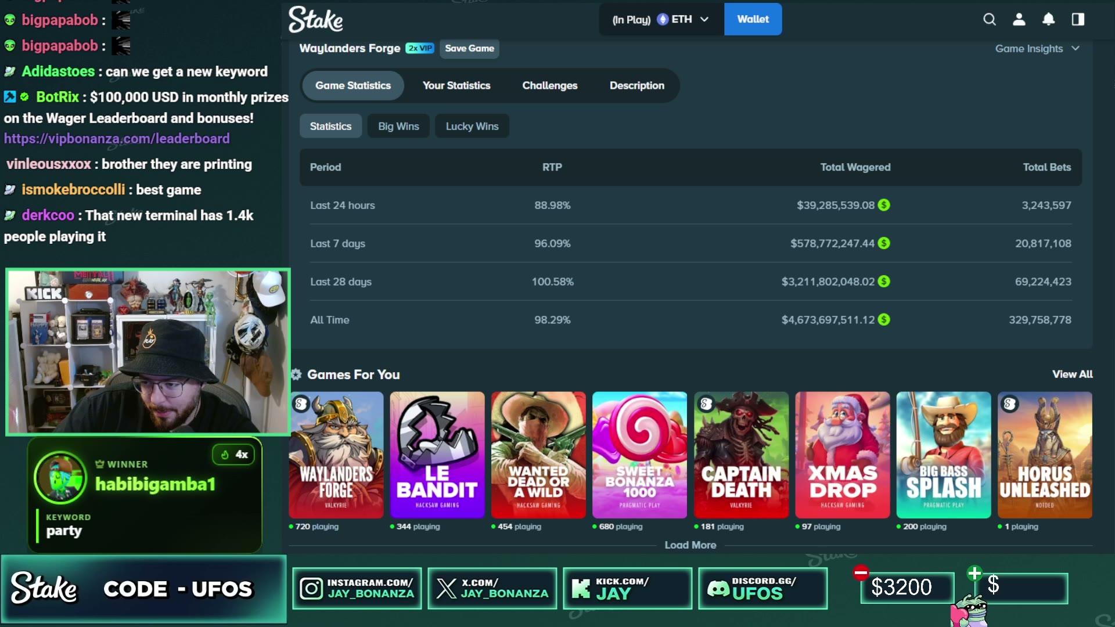The width and height of the screenshot is (1115, 627).
Task: Toggle the sidebar panel icon
Action: [1078, 19]
